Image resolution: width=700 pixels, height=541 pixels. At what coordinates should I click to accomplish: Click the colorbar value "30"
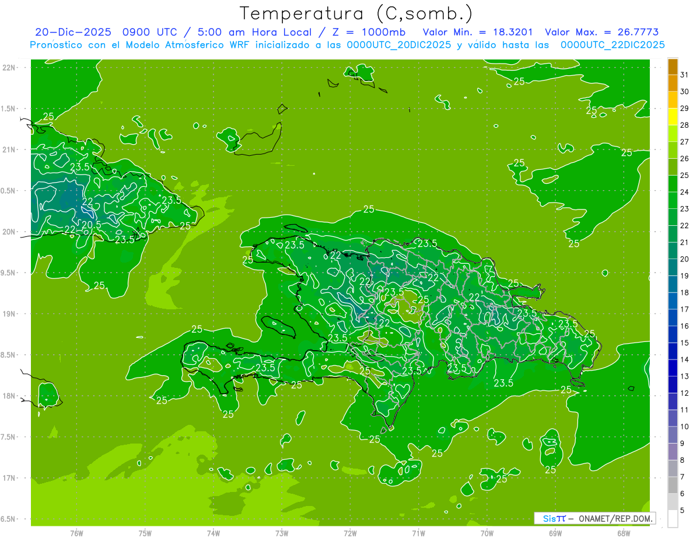coord(684,92)
